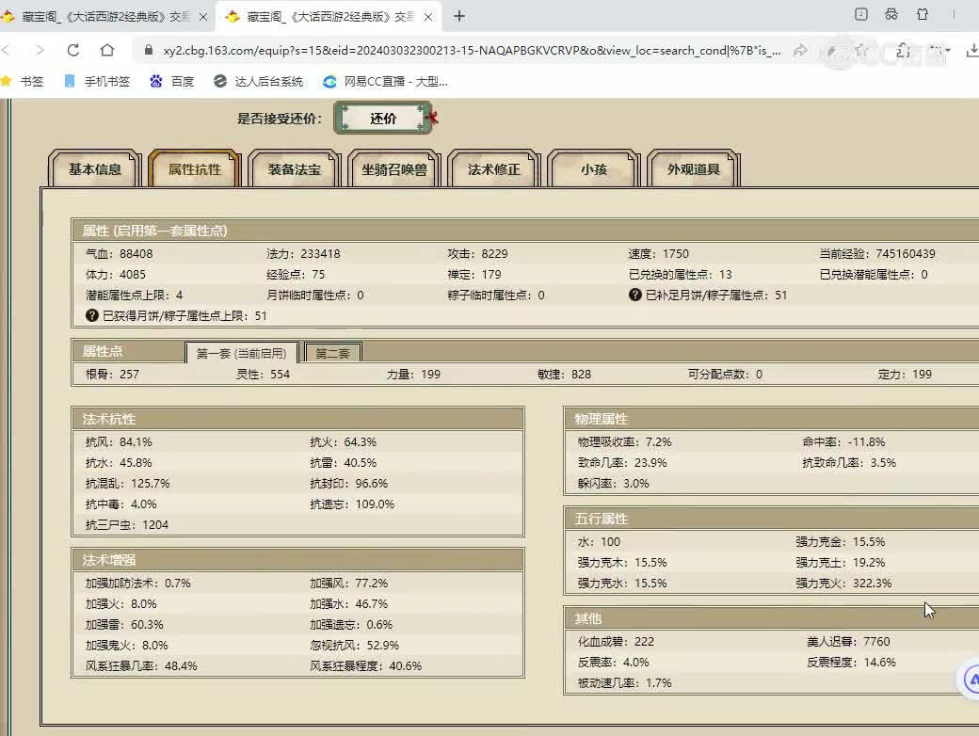Go to browser home page icon
Screen dimensions: 979x736
[107, 50]
